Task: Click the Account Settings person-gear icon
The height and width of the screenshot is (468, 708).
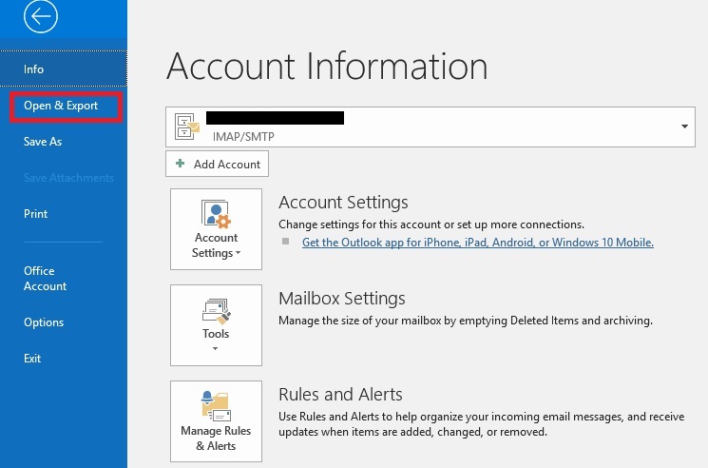Action: coord(216,213)
